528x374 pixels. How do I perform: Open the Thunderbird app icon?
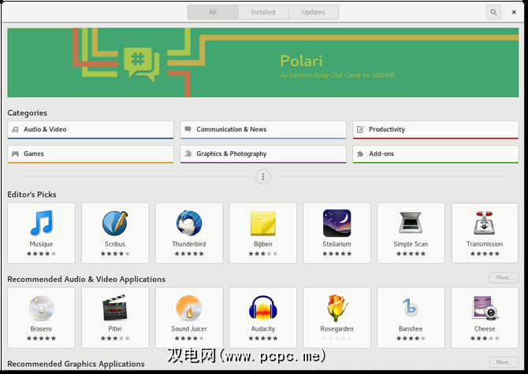point(189,223)
